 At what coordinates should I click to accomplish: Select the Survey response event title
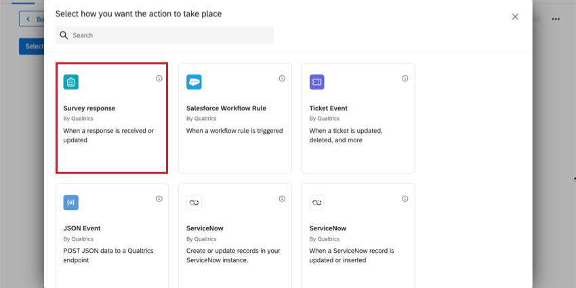point(89,108)
